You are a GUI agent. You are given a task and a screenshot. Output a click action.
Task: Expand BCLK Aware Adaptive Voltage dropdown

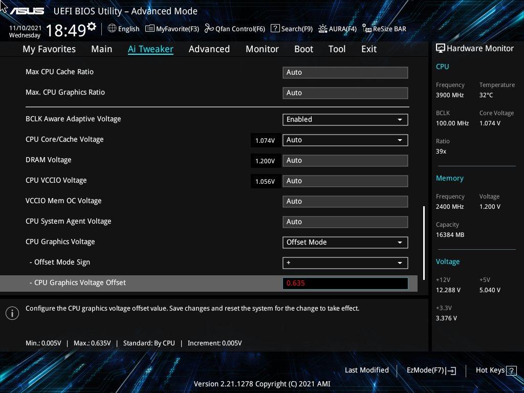345,120
